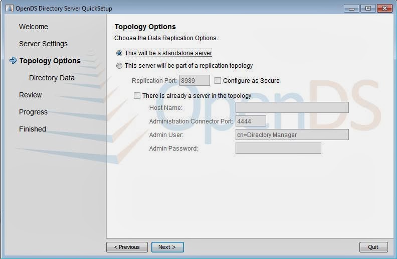The width and height of the screenshot is (397, 259).
Task: Select the replication topology radio button
Action: tap(119, 66)
